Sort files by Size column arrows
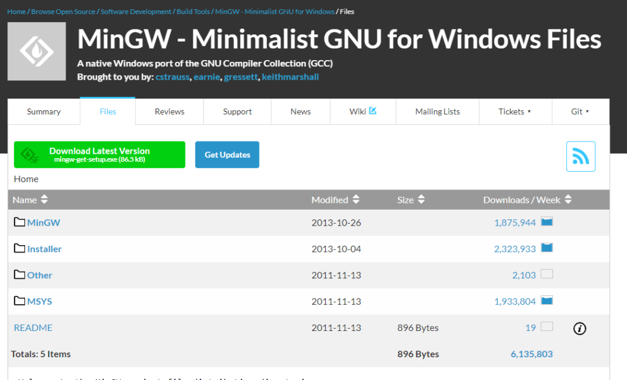The width and height of the screenshot is (627, 380). (x=421, y=199)
